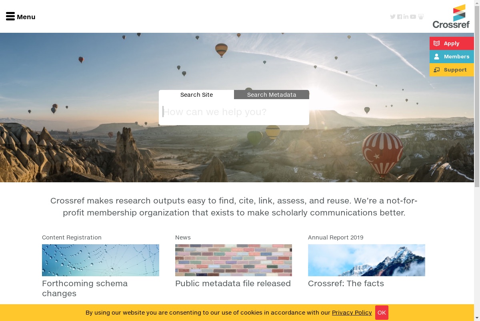The height and width of the screenshot is (321, 480).
Task: Open the yellow Support button
Action: tap(452, 70)
